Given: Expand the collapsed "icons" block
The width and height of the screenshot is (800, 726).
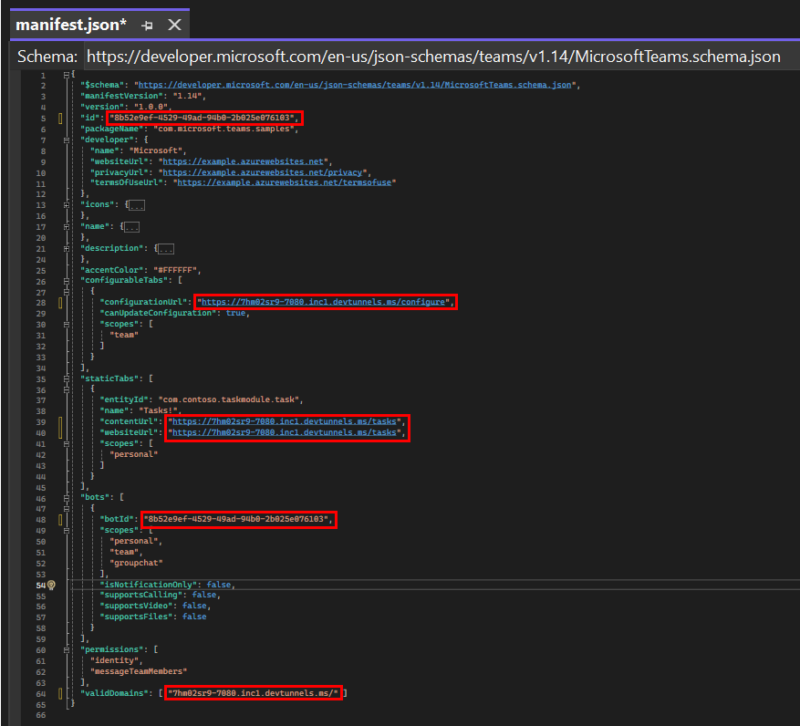Looking at the screenshot, I should (67, 205).
